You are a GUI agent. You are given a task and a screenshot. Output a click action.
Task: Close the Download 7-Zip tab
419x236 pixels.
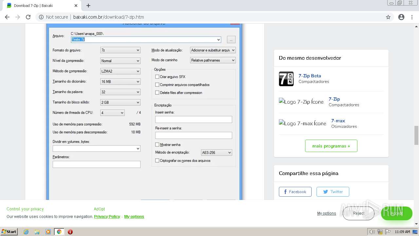coord(76,6)
